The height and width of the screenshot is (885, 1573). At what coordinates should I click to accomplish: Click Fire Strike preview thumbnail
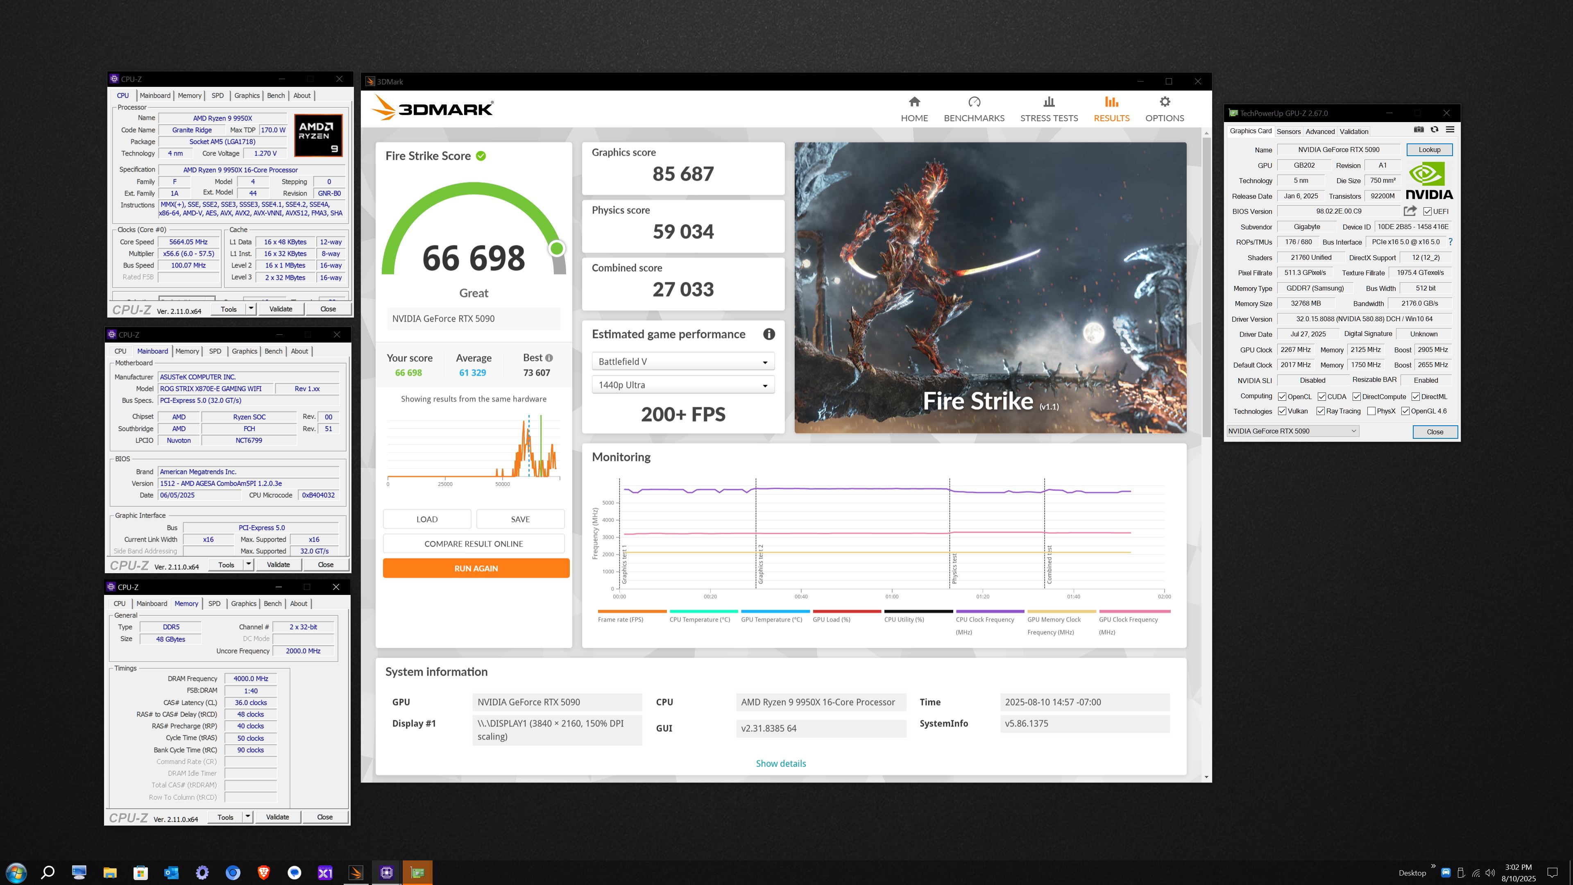(990, 288)
